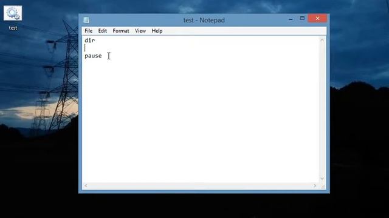389x218 pixels.
Task: Open the Format menu
Action: pos(121,31)
